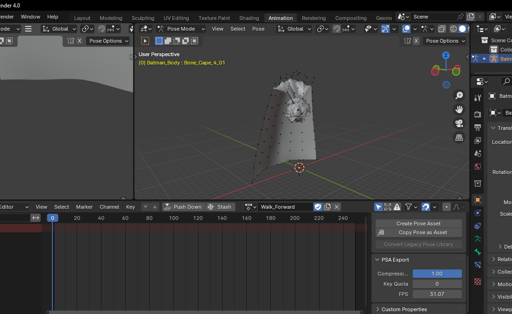Open the Pose Mode dropdown

[181, 29]
